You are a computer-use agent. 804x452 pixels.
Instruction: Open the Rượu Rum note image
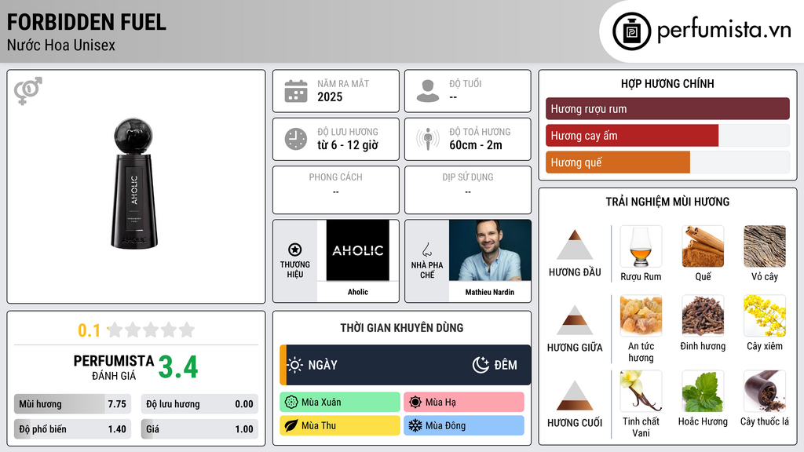641,246
